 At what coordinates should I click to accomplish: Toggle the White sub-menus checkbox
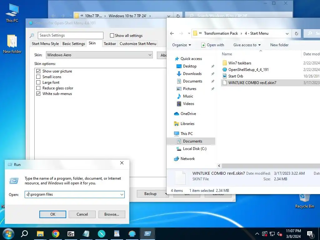point(38,94)
